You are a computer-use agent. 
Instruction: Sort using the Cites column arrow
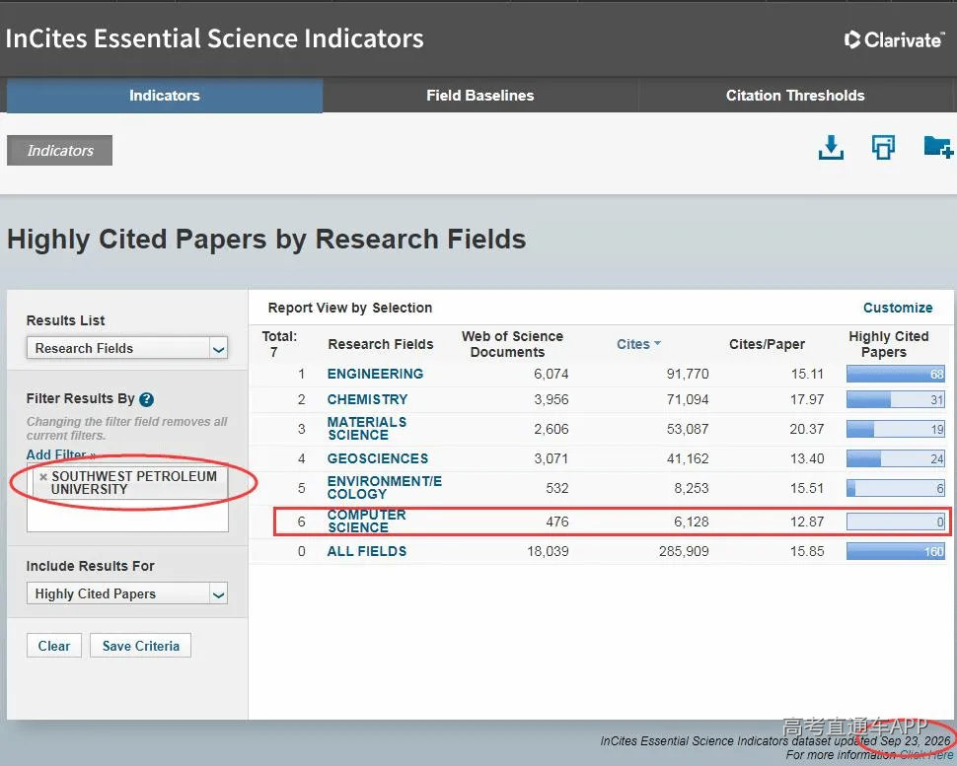click(657, 344)
